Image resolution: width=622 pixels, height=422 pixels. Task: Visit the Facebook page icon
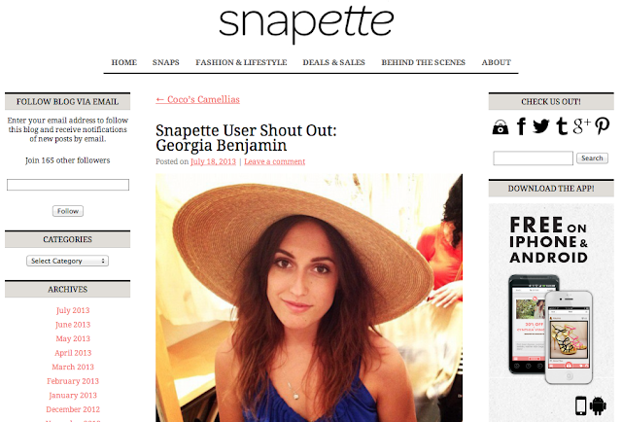[x=521, y=126]
